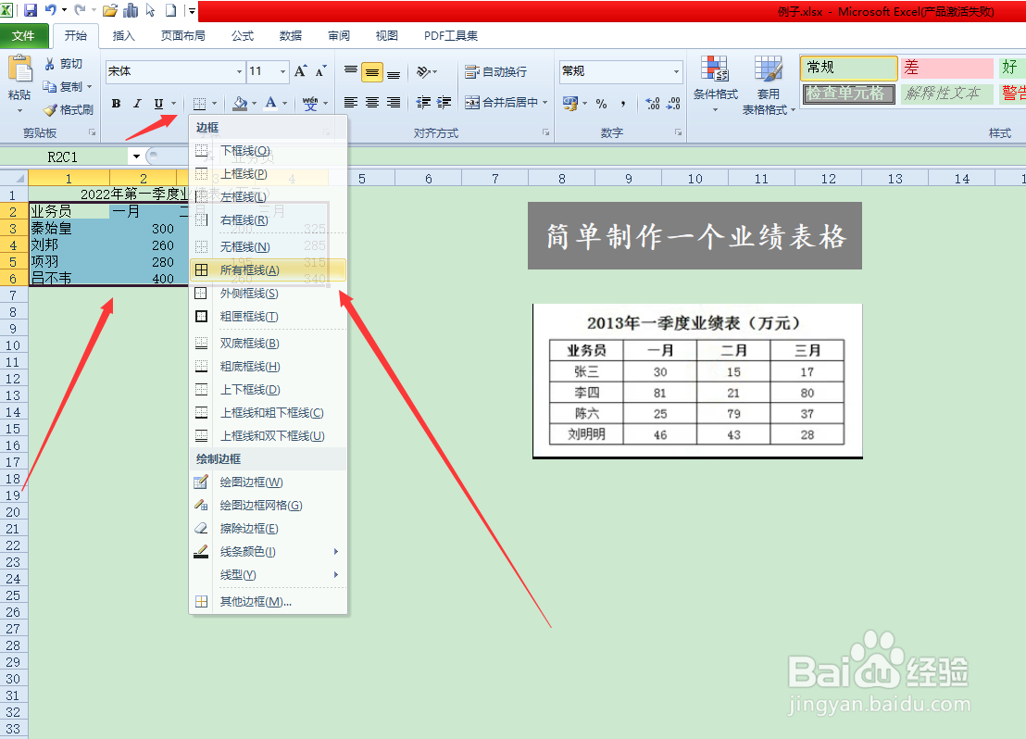Image resolution: width=1026 pixels, height=739 pixels.
Task: Expand the font color dropdown arrow
Action: click(x=284, y=104)
